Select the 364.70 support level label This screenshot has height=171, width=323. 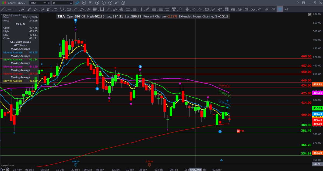(306, 145)
